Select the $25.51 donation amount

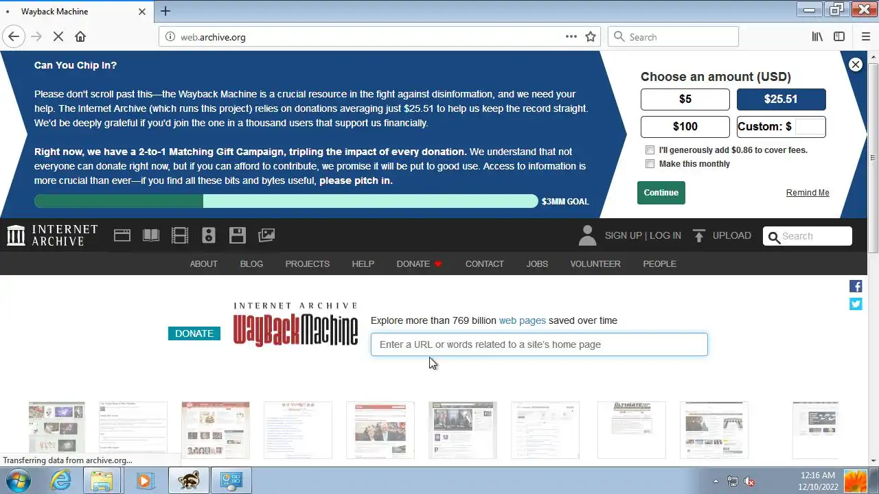click(x=781, y=99)
